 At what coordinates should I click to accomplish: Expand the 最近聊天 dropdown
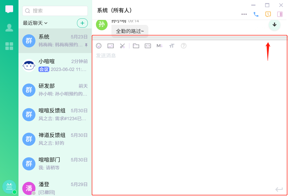click(x=35, y=23)
